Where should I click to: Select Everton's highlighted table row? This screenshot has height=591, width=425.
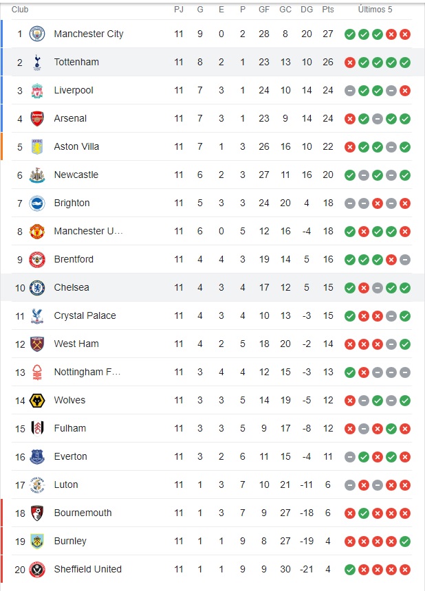(206, 456)
